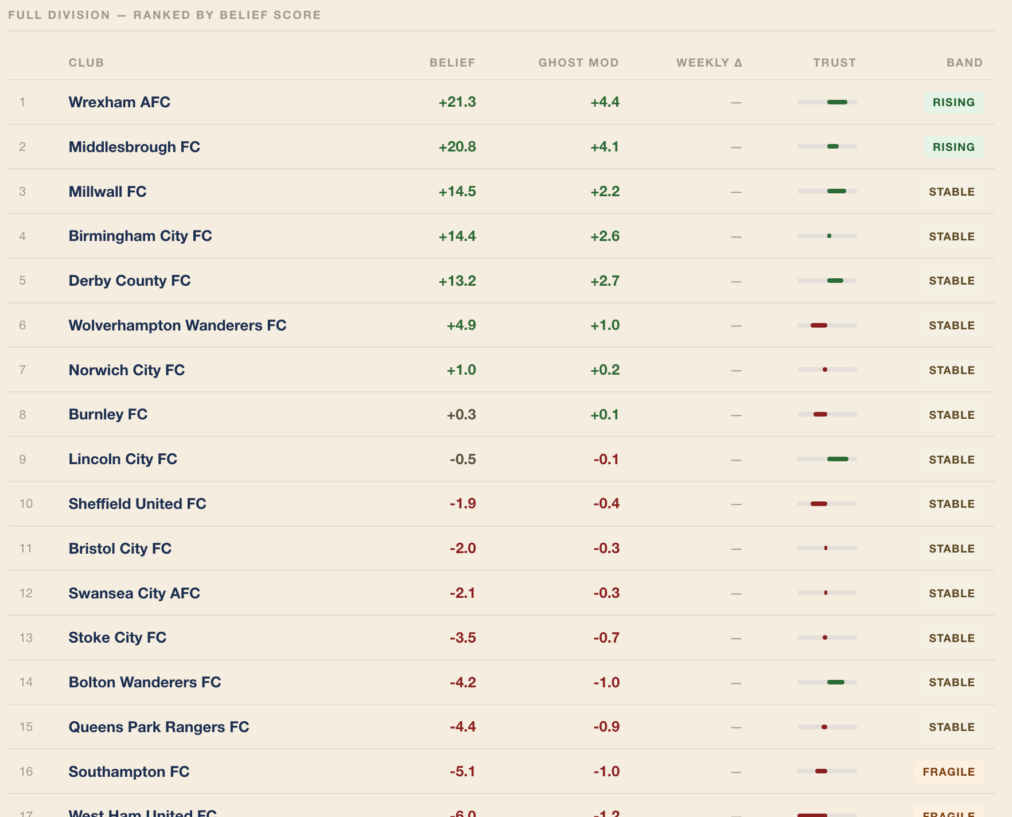
Task: Click Sheffield United's ghost mod value -0.4
Action: (607, 504)
